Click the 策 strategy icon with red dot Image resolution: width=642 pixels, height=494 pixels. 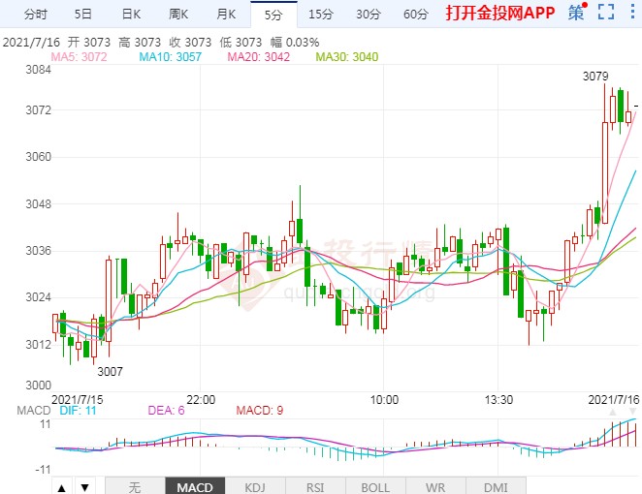(577, 14)
